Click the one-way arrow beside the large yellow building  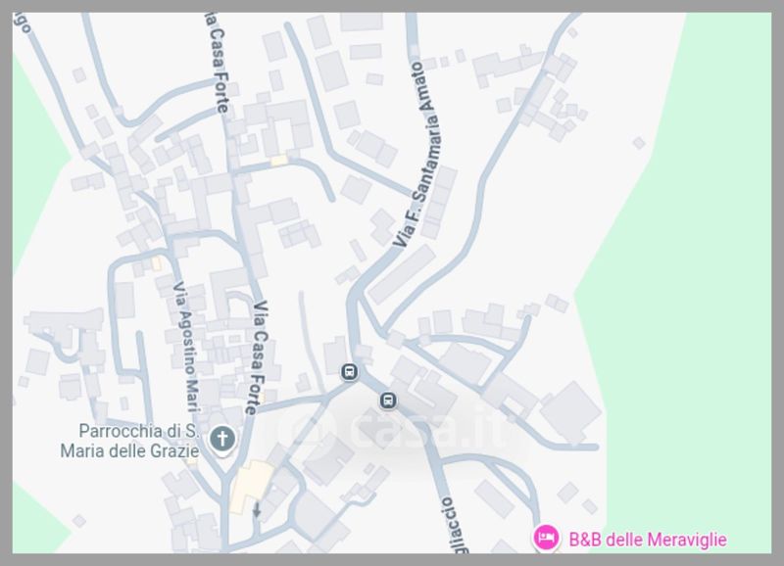tap(257, 510)
